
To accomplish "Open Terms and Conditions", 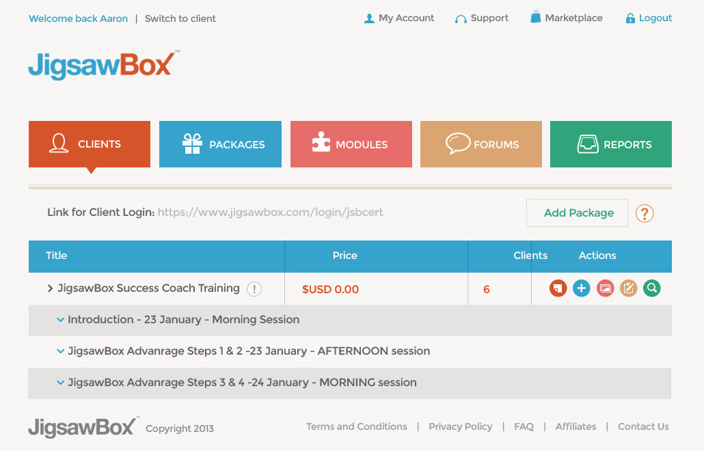I will [x=357, y=426].
